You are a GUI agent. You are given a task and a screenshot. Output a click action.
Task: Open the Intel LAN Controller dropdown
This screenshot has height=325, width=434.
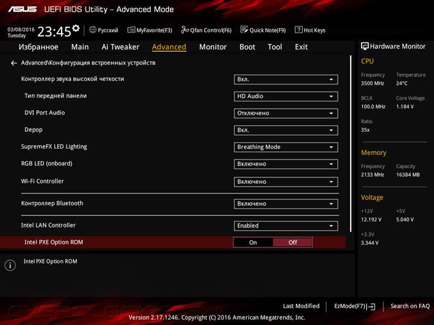point(286,226)
